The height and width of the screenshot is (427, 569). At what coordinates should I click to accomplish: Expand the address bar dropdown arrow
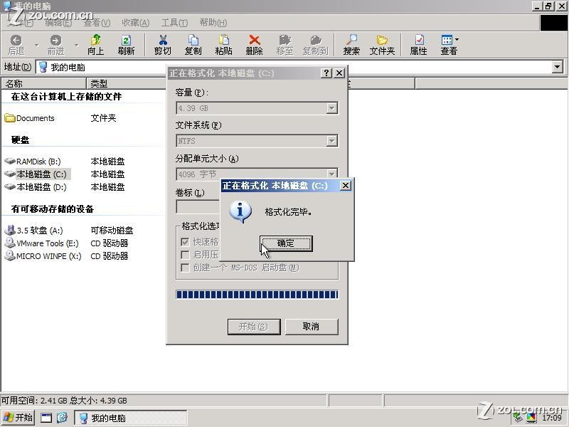(x=557, y=67)
